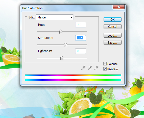This screenshot has height=118, width=144.
Task: Toggle the Preview checkbox
Action: (105, 69)
